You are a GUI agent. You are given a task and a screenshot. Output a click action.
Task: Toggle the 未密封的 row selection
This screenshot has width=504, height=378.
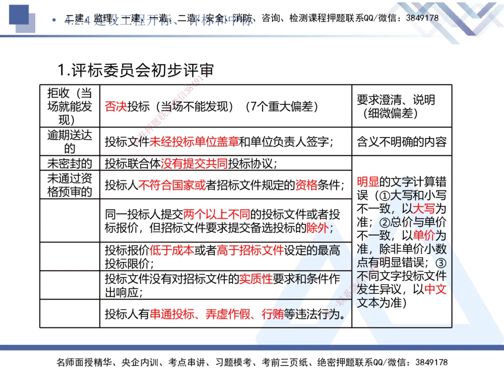coord(71,163)
